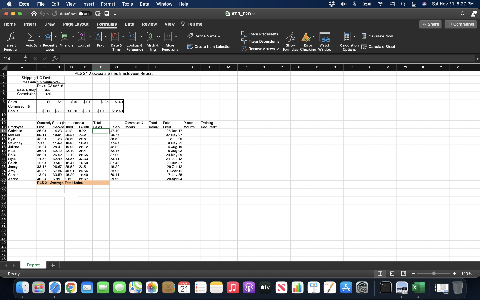Click the Undo arrow icon

coord(43,14)
